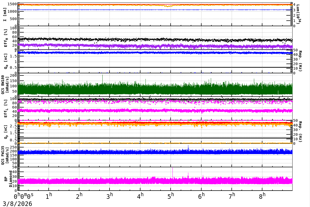Click the 'Q_p [nC]' axis label

click(x=6, y=132)
